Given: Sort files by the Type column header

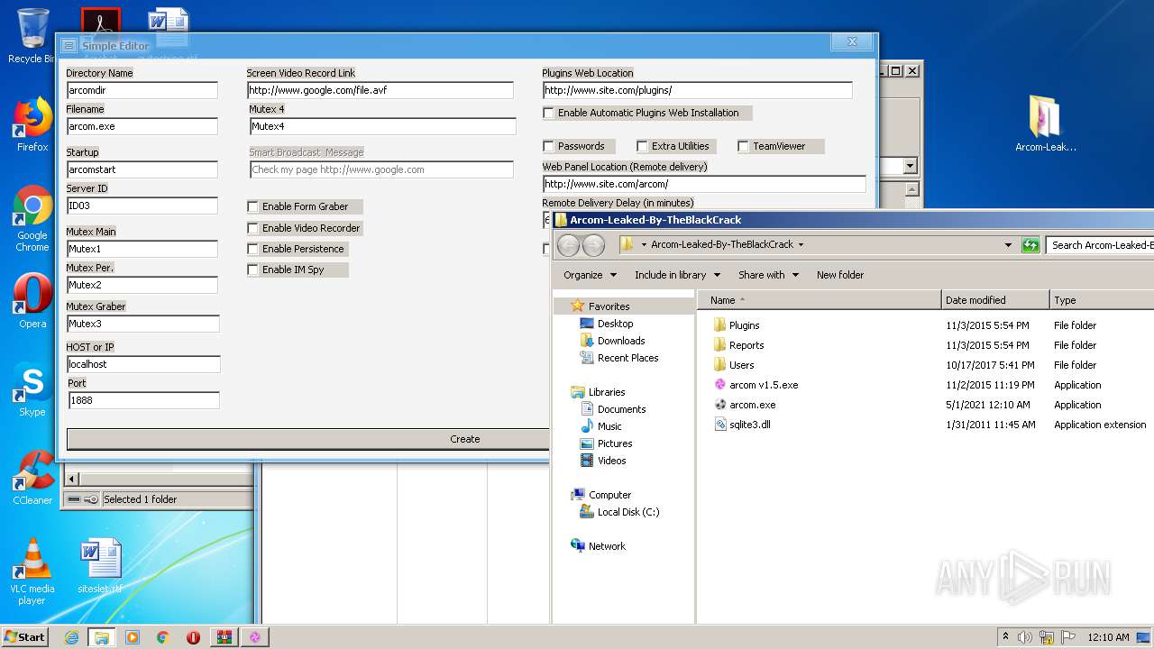Looking at the screenshot, I should pyautogui.click(x=1102, y=300).
